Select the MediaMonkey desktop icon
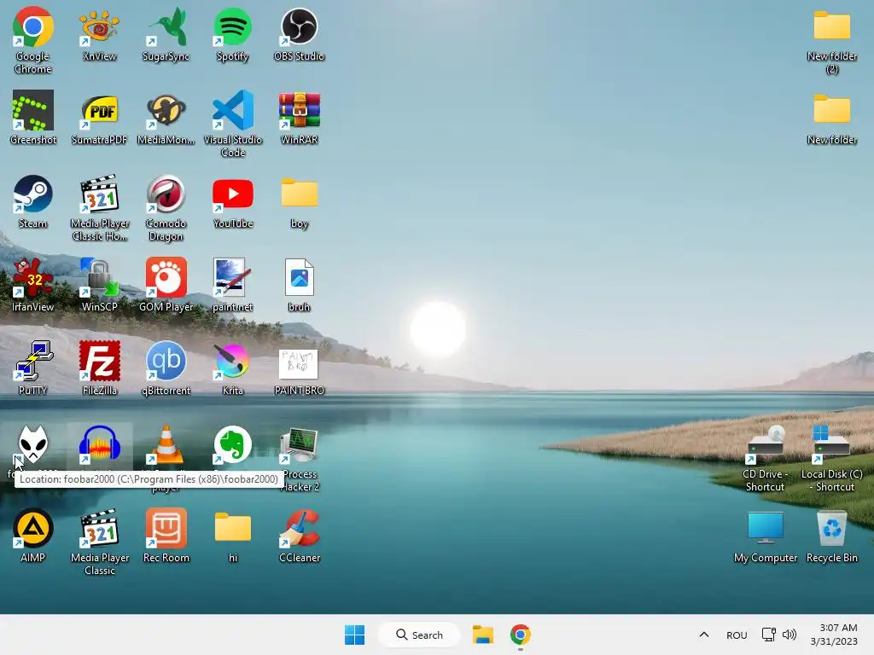The image size is (874, 655). pos(166,110)
